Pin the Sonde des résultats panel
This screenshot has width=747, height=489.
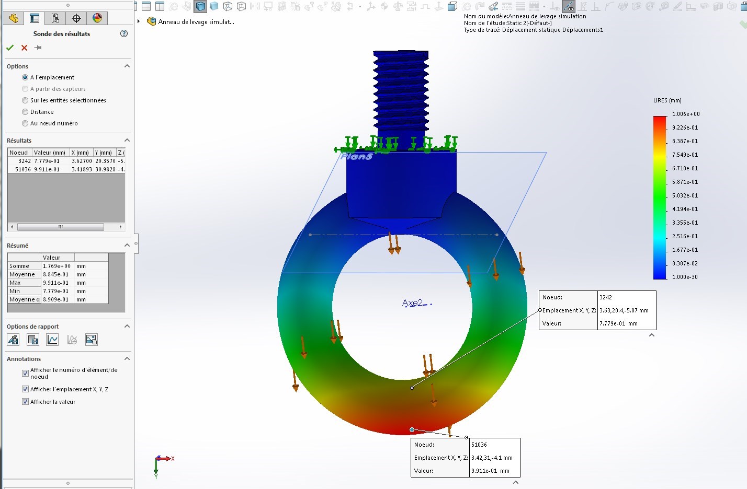point(38,48)
